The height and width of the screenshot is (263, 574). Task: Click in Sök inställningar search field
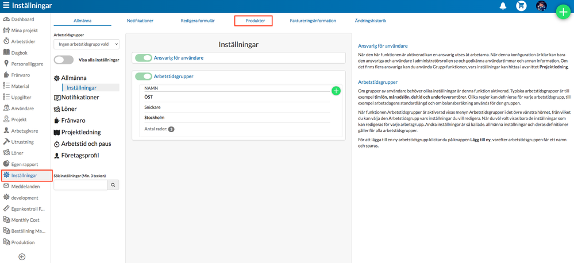80,185
